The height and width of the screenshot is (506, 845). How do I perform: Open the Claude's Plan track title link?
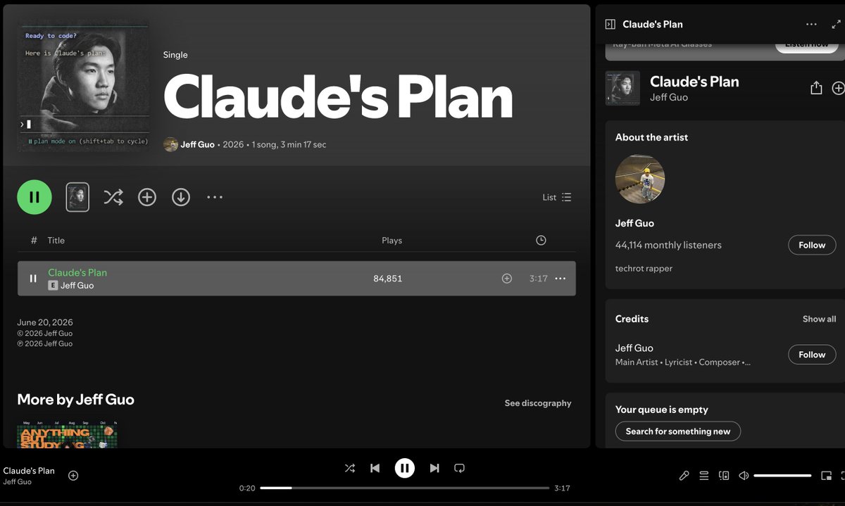pyautogui.click(x=77, y=272)
